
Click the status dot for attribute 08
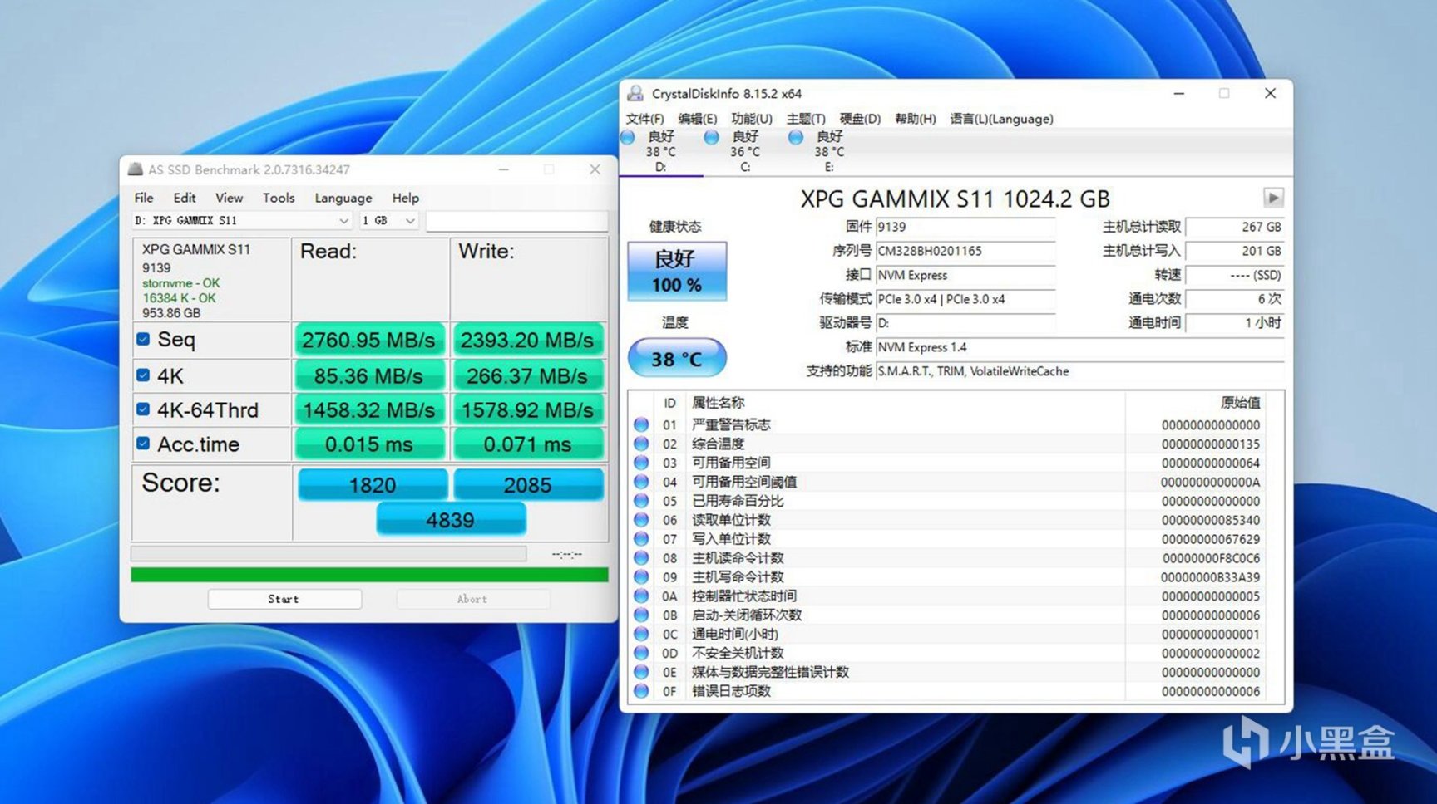click(641, 558)
